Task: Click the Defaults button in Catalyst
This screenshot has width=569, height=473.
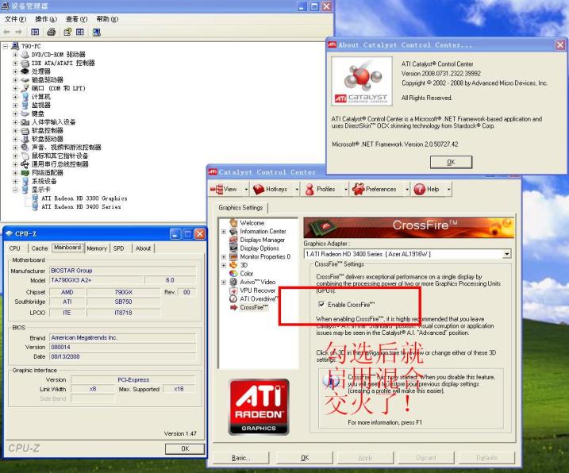Action: click(487, 458)
